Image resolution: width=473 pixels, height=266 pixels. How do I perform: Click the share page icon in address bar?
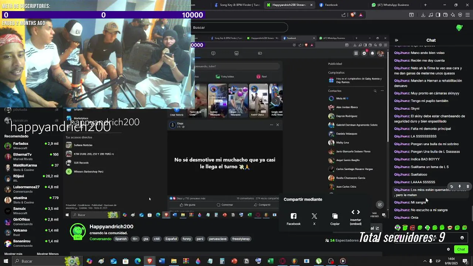click(x=344, y=15)
